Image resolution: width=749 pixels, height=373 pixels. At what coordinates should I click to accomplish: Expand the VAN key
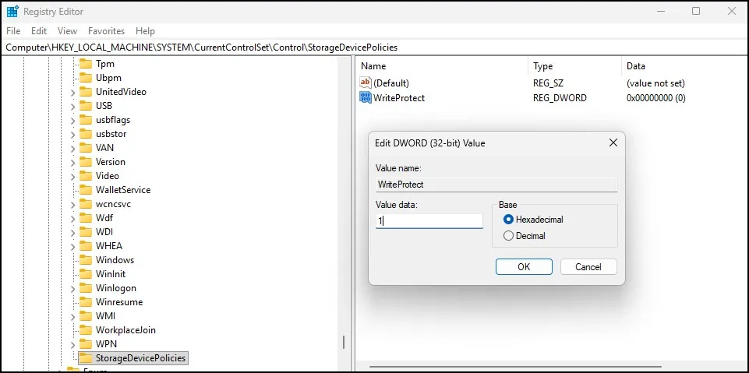[x=72, y=148]
